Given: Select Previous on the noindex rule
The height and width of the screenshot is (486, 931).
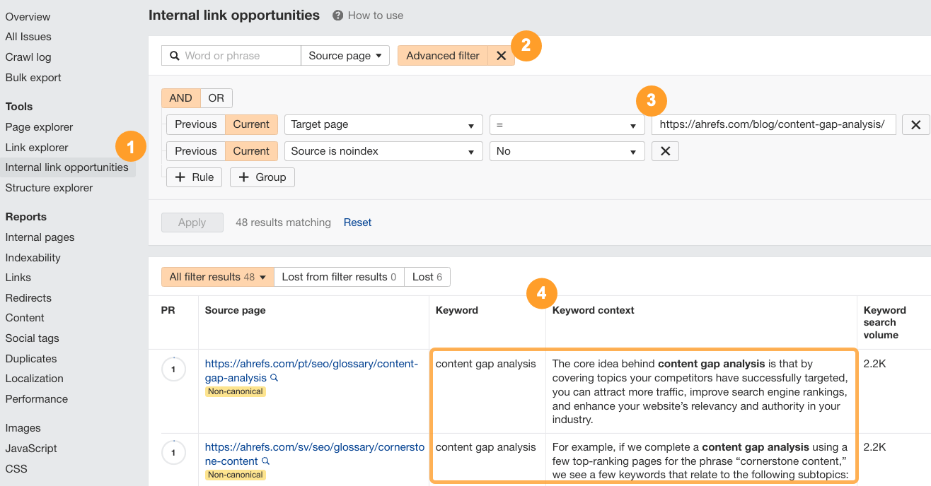Looking at the screenshot, I should 195,150.
